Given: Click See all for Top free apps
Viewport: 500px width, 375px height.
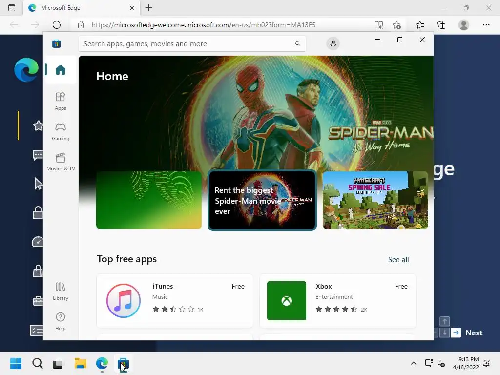Looking at the screenshot, I should (398, 260).
